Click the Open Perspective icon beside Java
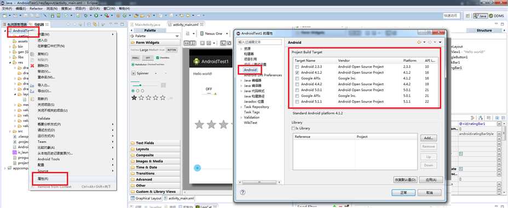The width and height of the screenshot is (508, 208). click(x=467, y=15)
